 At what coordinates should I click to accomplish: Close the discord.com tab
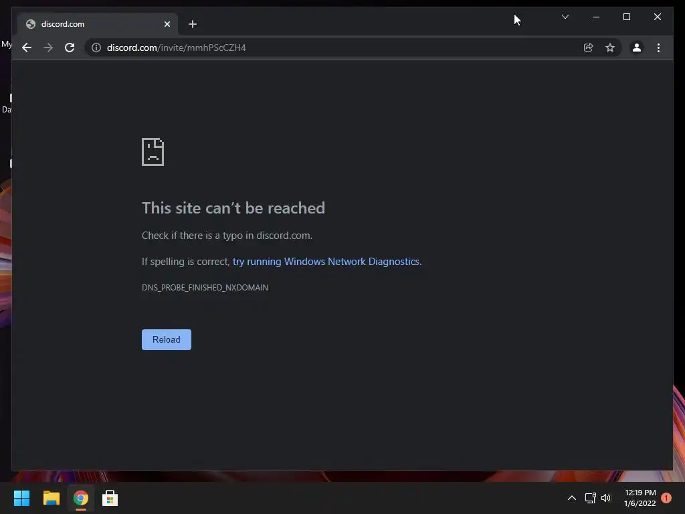coord(167,24)
